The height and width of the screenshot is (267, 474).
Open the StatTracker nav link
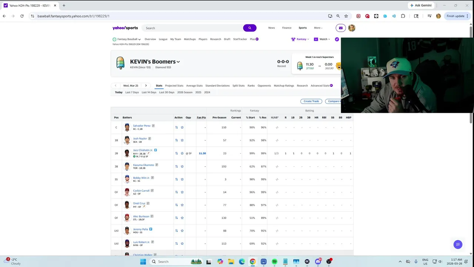(240, 39)
